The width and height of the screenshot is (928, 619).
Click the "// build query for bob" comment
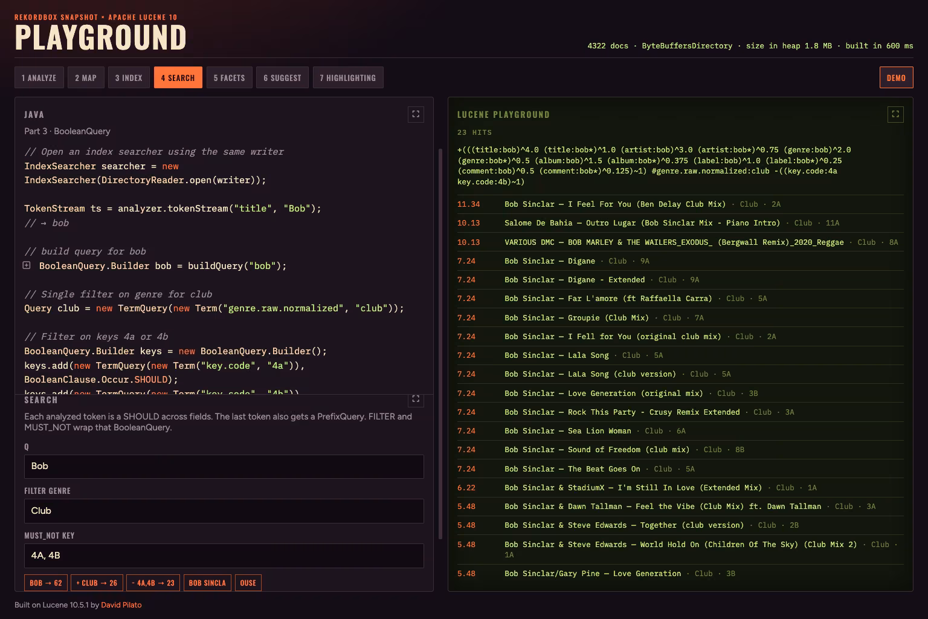pyautogui.click(x=85, y=251)
